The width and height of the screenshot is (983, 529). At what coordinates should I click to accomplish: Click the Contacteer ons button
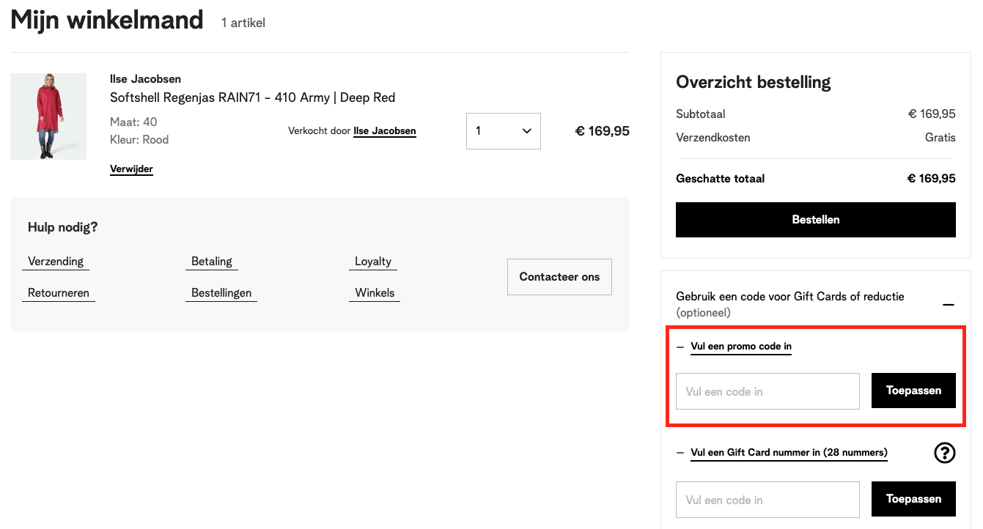[559, 277]
